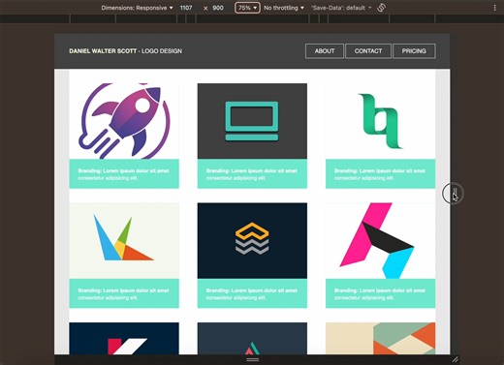Select the purple rocket logo thumbnail
Viewport: 504px width, 365px height.
pos(124,121)
